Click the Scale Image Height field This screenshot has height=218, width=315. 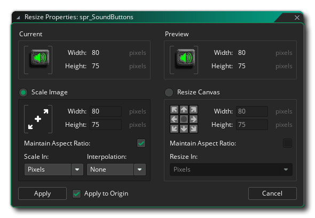click(106, 125)
